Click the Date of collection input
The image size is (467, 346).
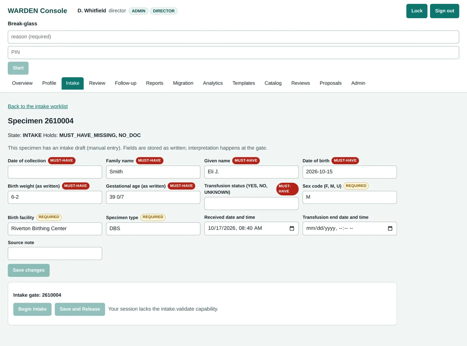point(55,172)
